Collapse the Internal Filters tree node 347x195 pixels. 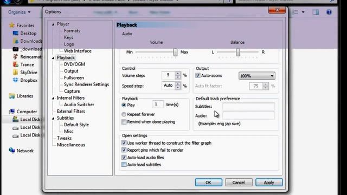click(x=53, y=98)
